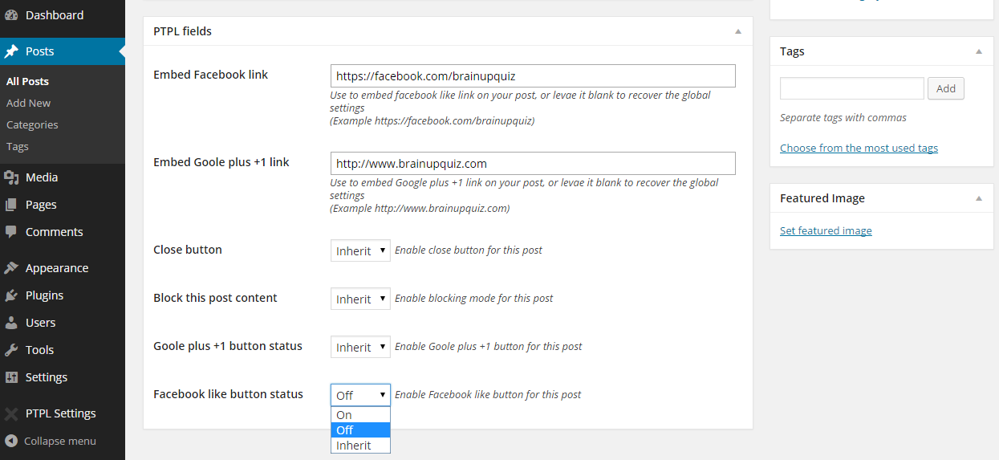Open Plugins via plug icon
Viewport: 999px width, 460px height.
tap(11, 295)
